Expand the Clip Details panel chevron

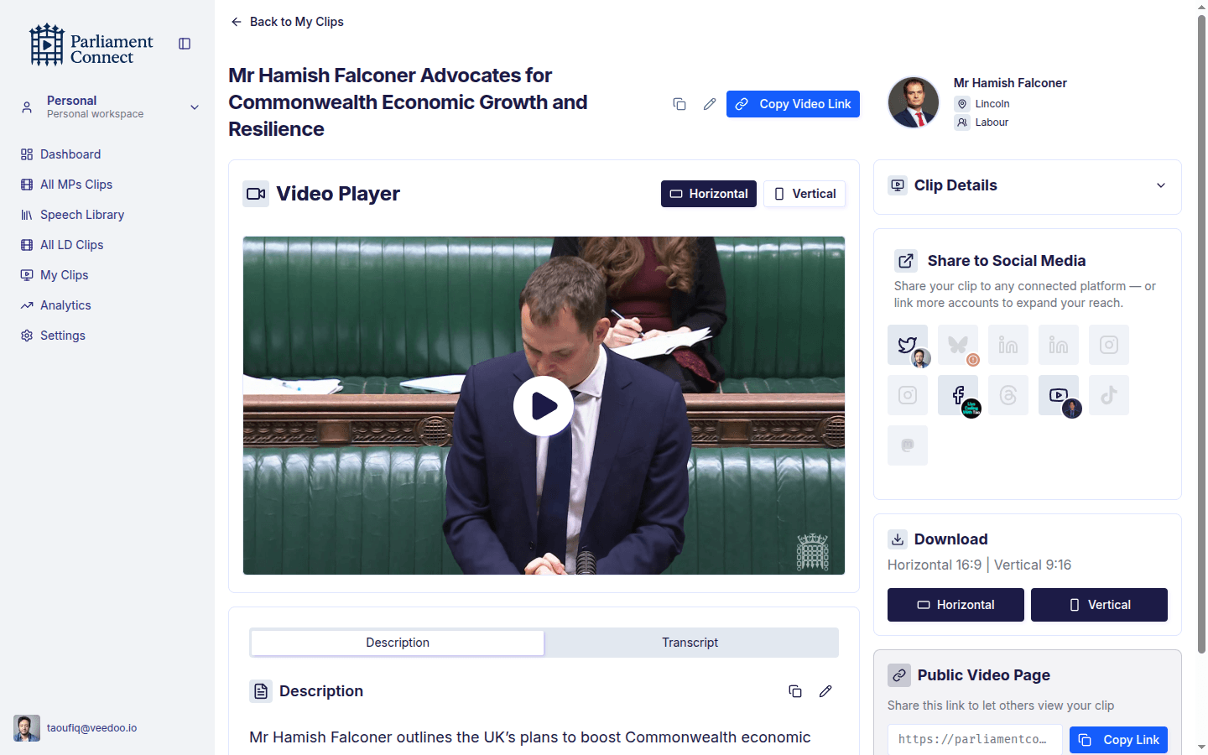point(1161,185)
